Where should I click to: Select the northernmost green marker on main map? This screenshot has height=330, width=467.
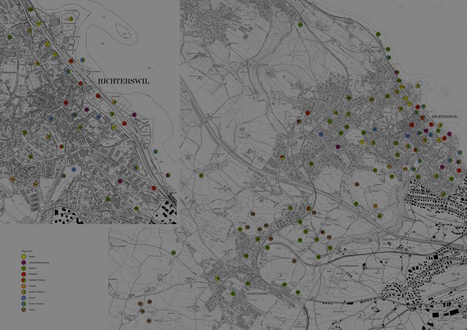pyautogui.click(x=300, y=25)
